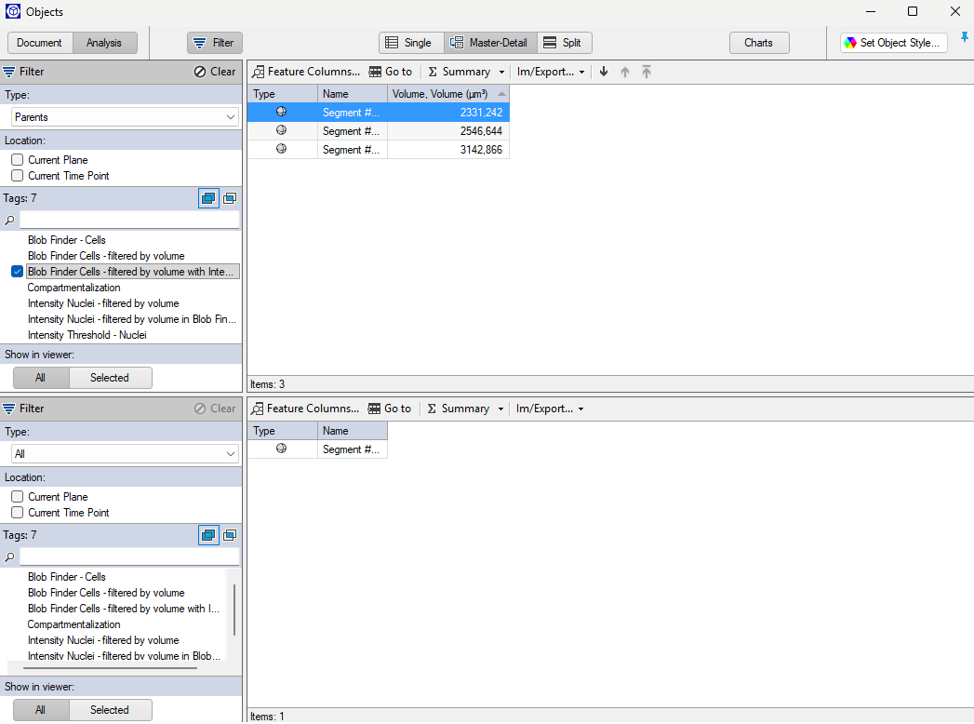The width and height of the screenshot is (974, 724).
Task: Click the move to top arrow icon
Action: [646, 71]
